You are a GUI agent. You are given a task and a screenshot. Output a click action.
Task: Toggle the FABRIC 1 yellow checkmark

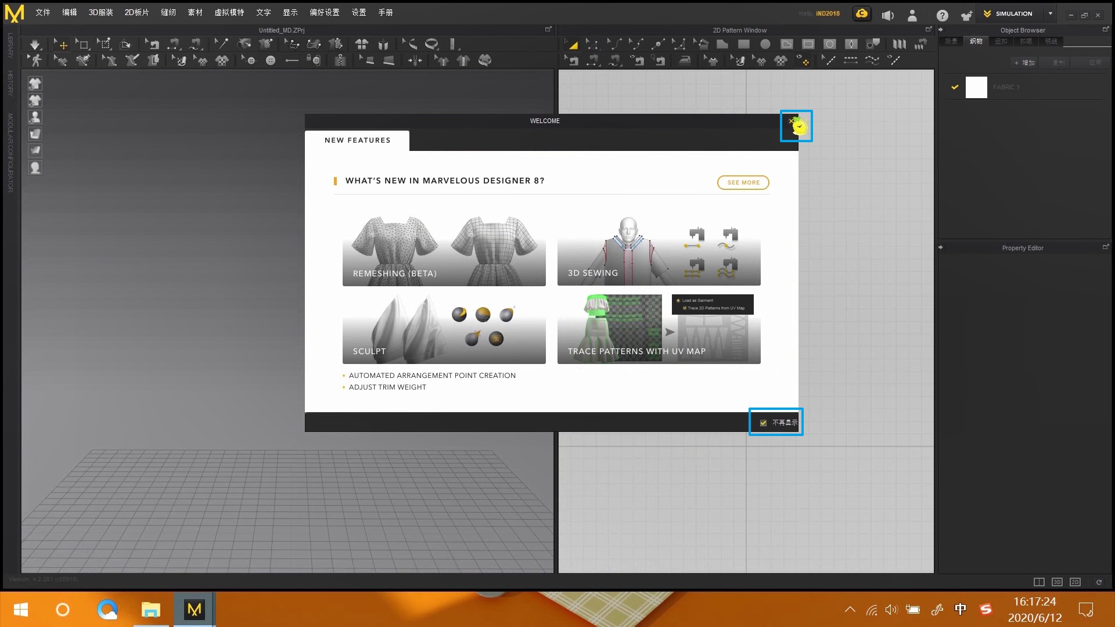click(x=955, y=87)
